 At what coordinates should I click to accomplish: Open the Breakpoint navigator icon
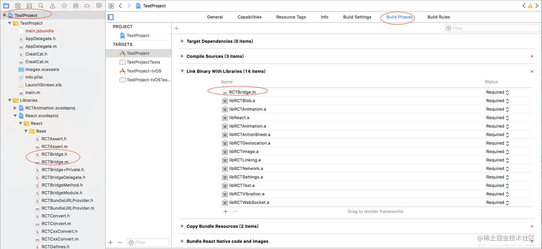[x=87, y=6]
